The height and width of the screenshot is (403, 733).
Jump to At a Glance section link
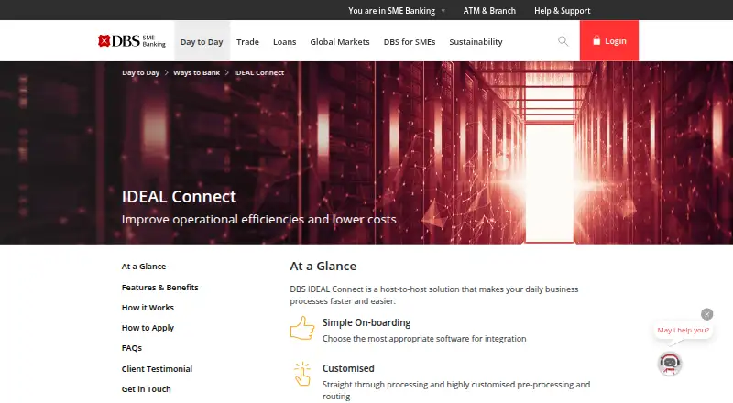[144, 266]
